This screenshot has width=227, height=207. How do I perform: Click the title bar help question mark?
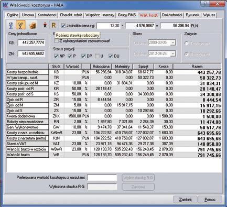[x=206, y=4]
